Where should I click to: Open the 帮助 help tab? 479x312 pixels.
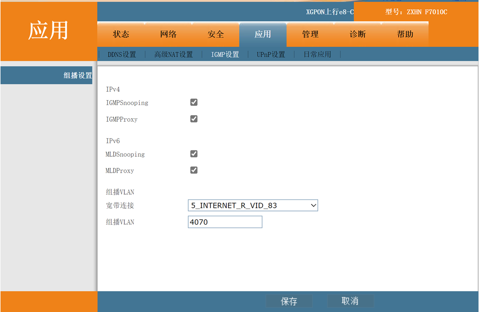[405, 34]
